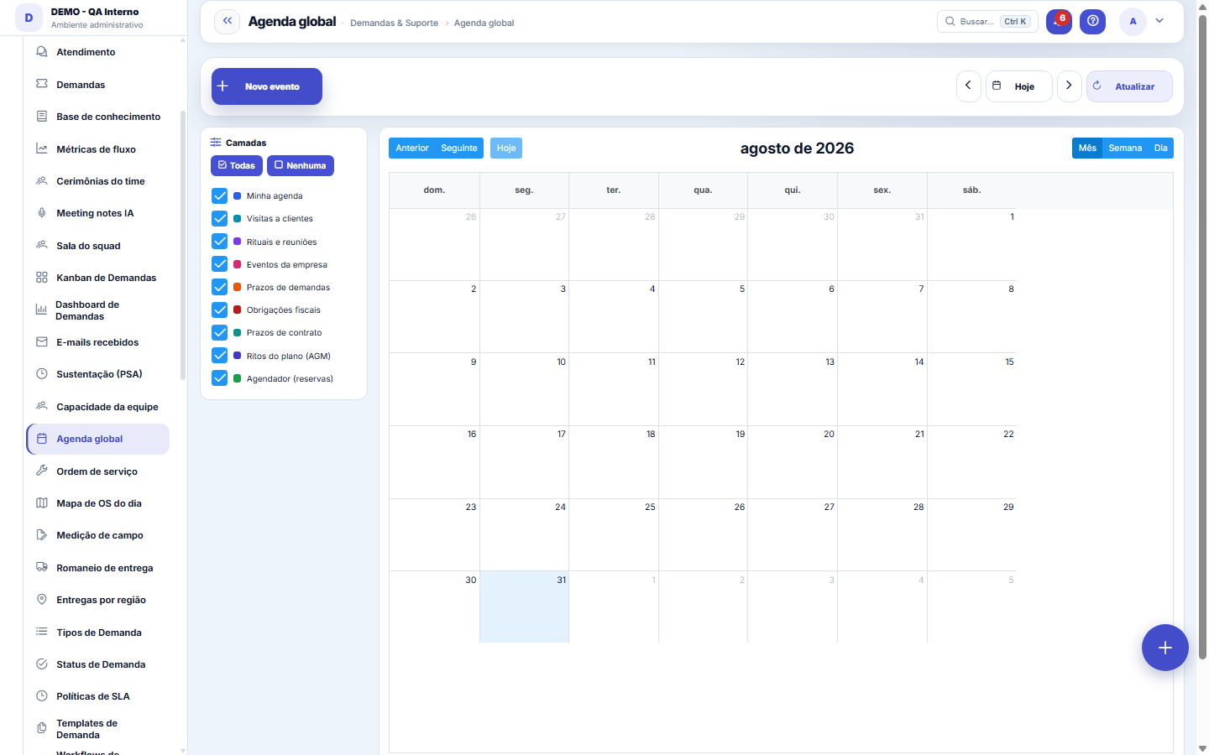Open Demandas in the sidebar
This screenshot has width=1209, height=755.
[98, 85]
